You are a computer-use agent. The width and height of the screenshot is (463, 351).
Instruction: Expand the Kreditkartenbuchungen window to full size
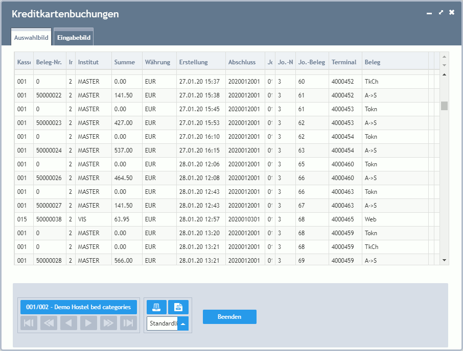[441, 12]
